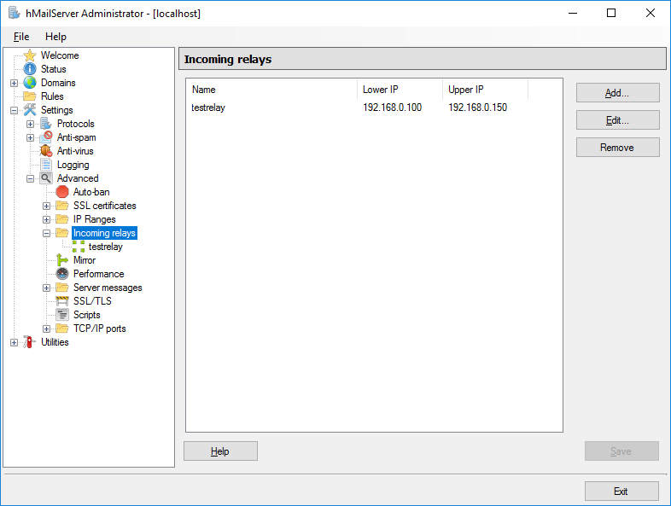Click the Incoming relays folder icon
This screenshot has height=506, width=671.
click(x=62, y=233)
